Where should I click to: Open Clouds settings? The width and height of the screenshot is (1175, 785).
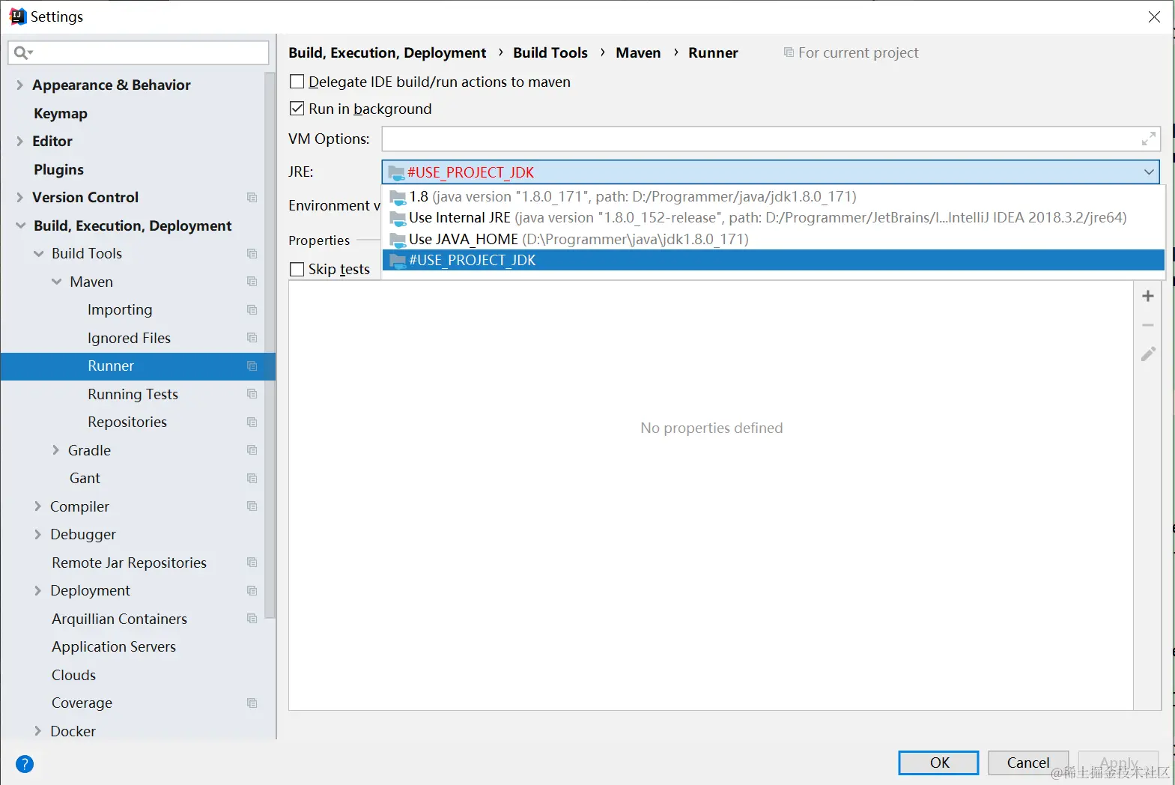(x=73, y=675)
